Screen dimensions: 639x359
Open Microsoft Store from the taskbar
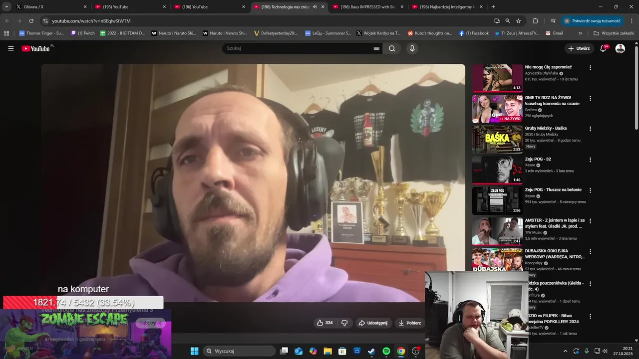[342, 351]
